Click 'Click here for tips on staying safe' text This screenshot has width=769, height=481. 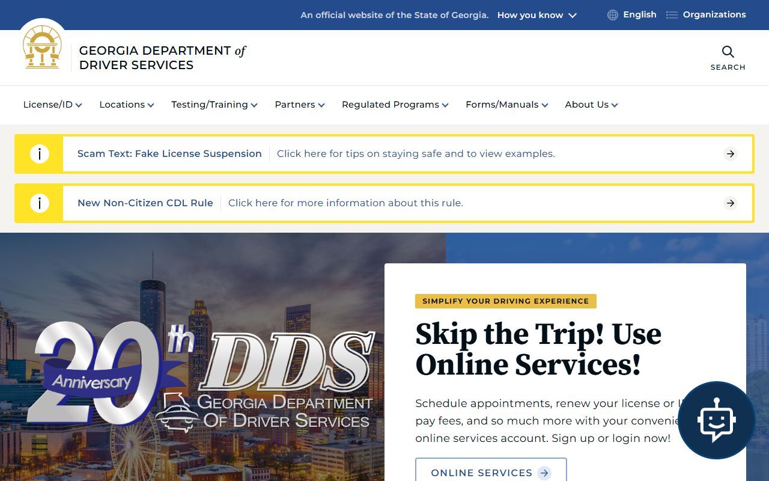[416, 154]
